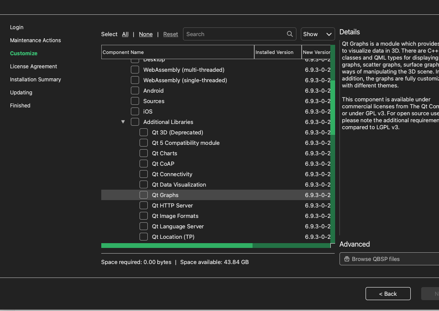Viewport: 439px width, 311px height.
Task: Tick the Android component checkbox
Action: tap(135, 90)
